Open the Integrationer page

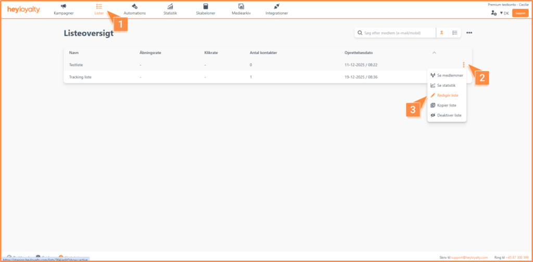(276, 9)
